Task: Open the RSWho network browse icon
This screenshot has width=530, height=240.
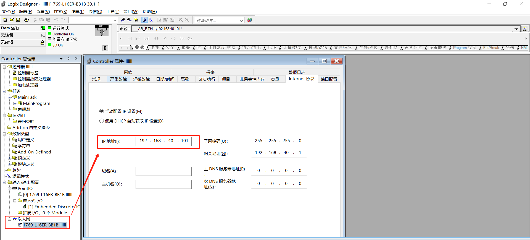Action: (524, 29)
